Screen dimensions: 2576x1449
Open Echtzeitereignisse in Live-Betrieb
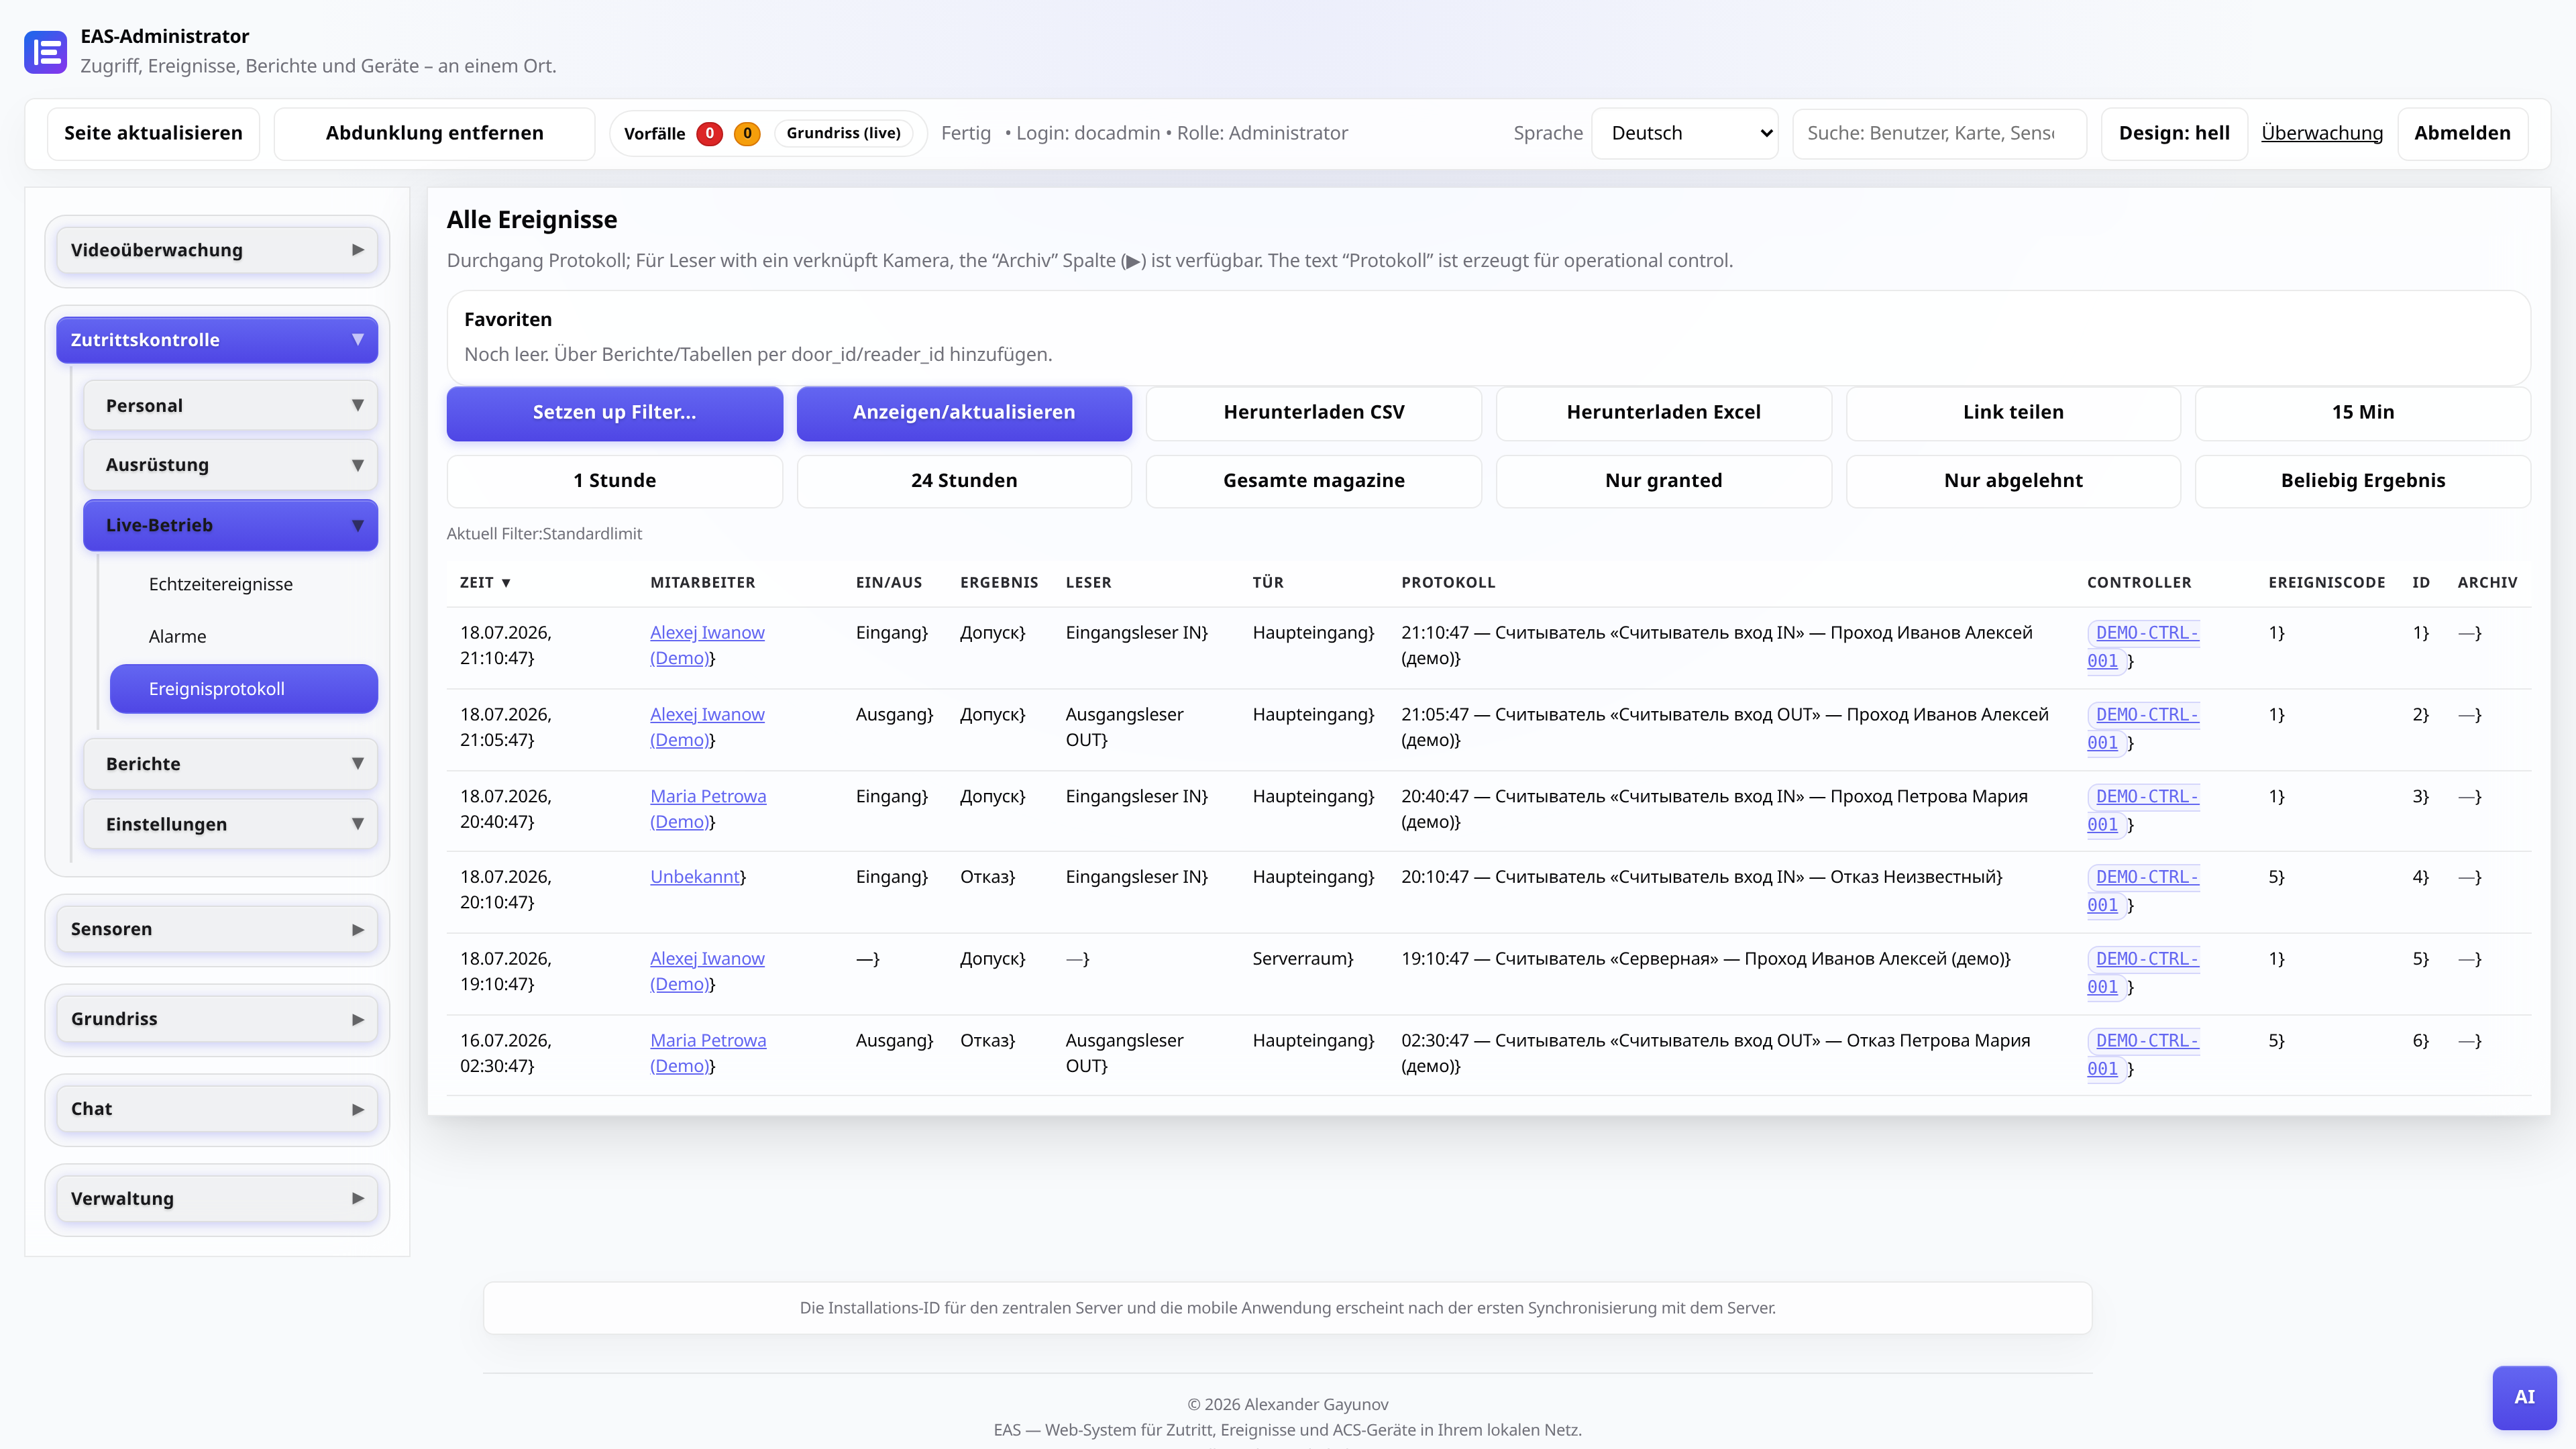[221, 584]
